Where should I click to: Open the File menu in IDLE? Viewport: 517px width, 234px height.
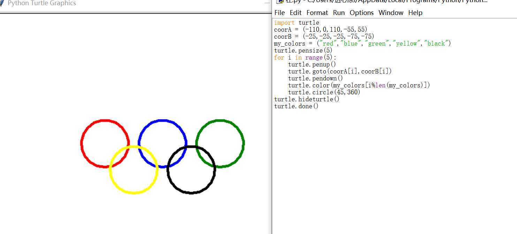(280, 13)
